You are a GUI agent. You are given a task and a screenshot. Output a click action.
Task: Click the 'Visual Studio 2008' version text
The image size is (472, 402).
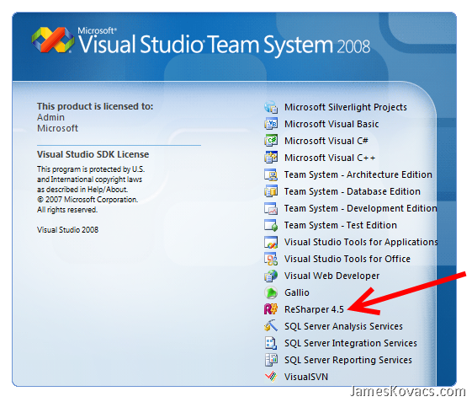(x=68, y=230)
